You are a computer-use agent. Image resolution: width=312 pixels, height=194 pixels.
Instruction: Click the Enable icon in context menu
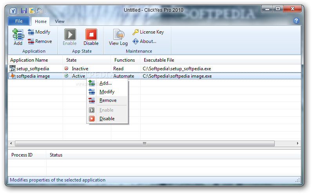coord(92,110)
